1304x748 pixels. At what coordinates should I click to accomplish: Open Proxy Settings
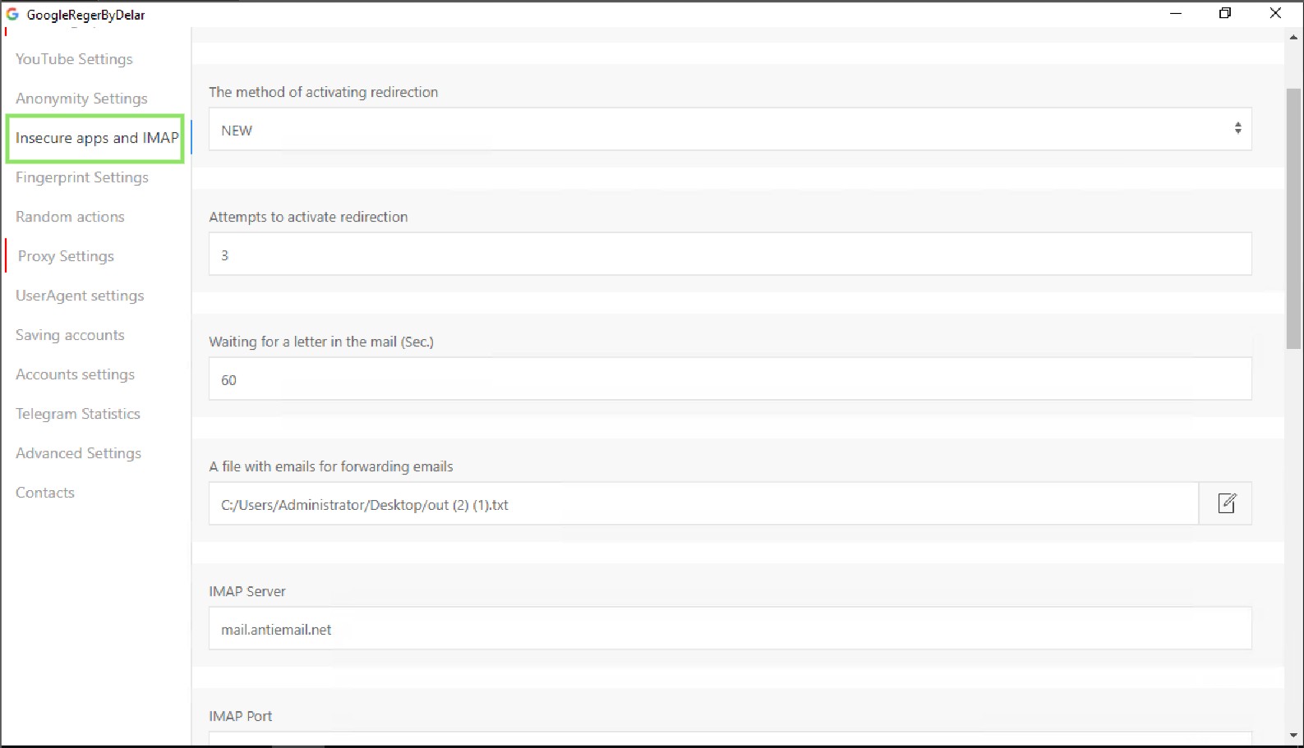66,256
